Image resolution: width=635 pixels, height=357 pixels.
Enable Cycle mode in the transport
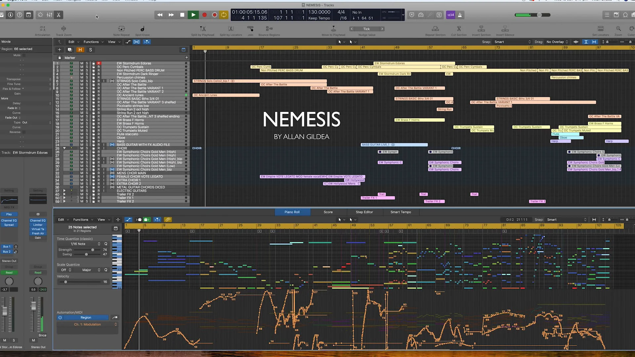click(x=224, y=15)
